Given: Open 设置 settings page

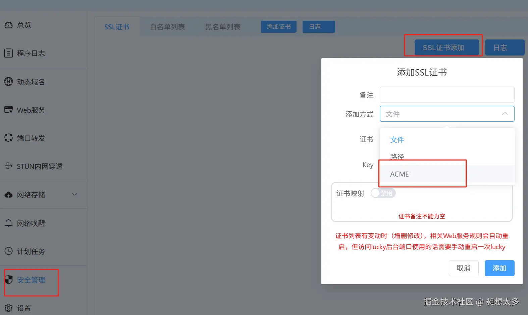Looking at the screenshot, I should [x=24, y=308].
